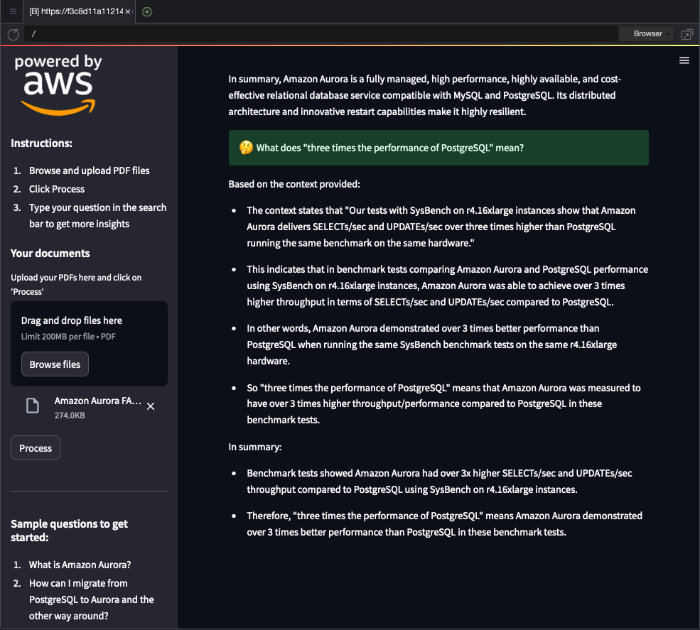Click the "Instructions:" heading

pos(41,143)
